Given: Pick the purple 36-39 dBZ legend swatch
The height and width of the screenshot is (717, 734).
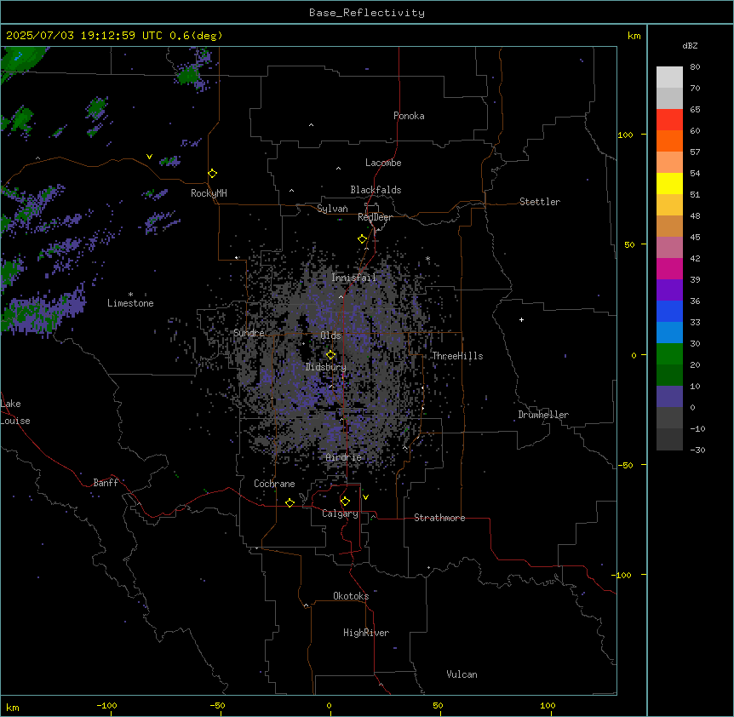Looking at the screenshot, I should tap(669, 290).
